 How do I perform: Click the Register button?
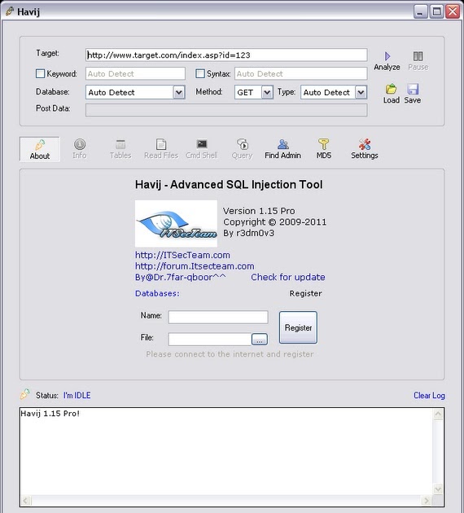[x=298, y=327]
